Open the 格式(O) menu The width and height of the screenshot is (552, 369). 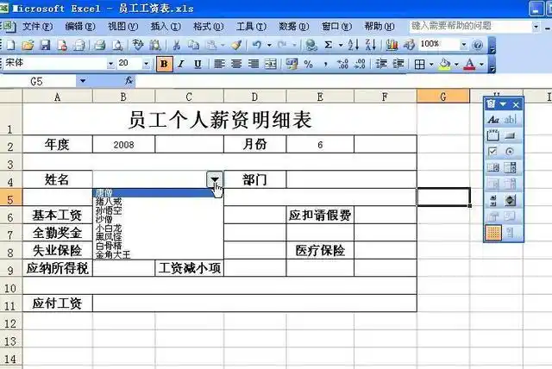[x=208, y=27]
